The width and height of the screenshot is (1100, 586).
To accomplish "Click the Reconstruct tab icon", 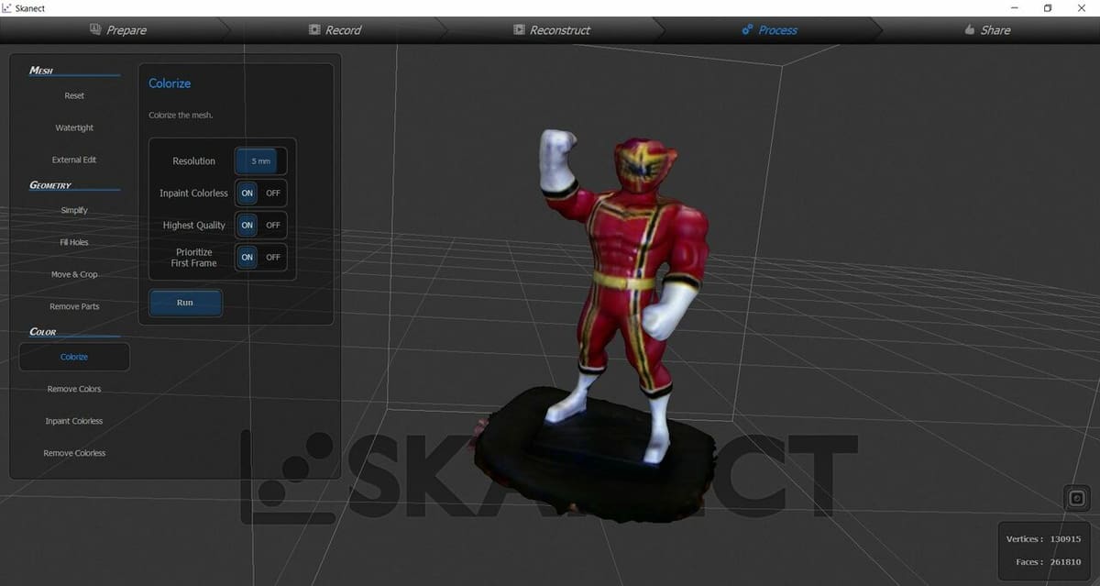I will [519, 30].
